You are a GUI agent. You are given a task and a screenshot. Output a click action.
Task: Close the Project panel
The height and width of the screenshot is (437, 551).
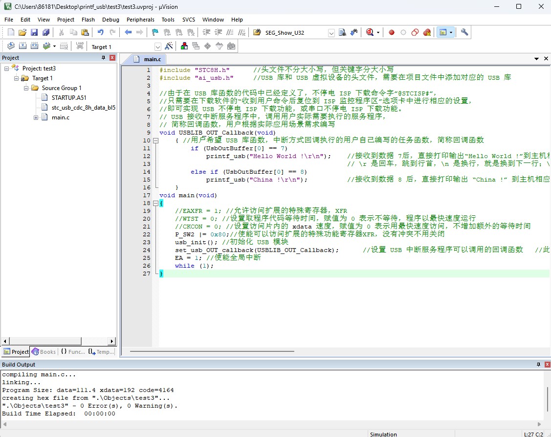tap(112, 58)
